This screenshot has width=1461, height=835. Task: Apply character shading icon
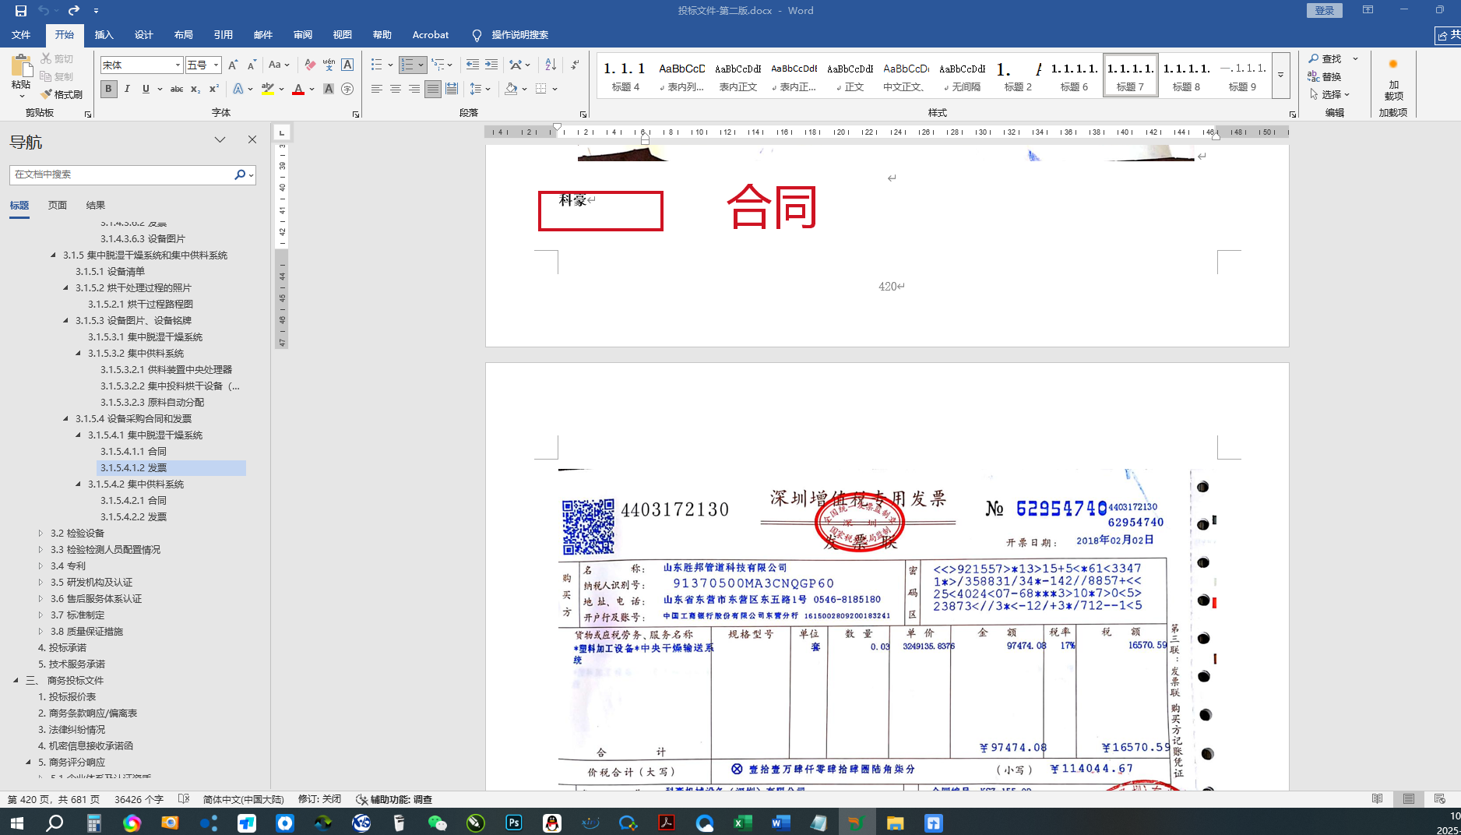coord(329,89)
